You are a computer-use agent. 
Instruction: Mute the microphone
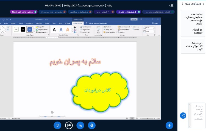(92, 125)
